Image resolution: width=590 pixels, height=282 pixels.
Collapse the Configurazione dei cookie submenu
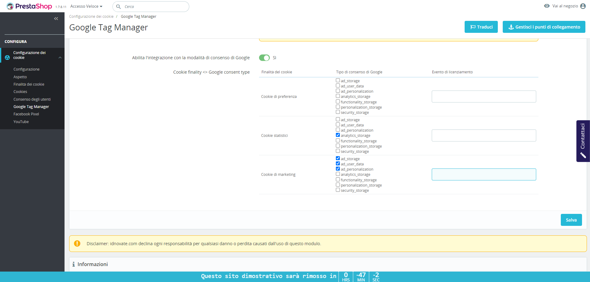[60, 58]
